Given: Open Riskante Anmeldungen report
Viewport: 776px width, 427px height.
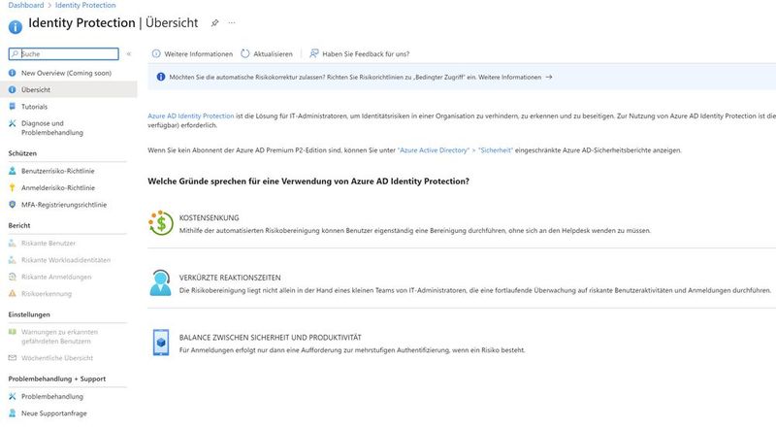Looking at the screenshot, I should click(x=56, y=277).
